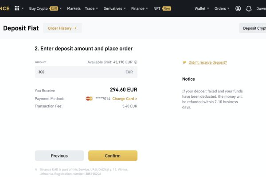
Task: Open the Order History link
Action: pos(62,28)
